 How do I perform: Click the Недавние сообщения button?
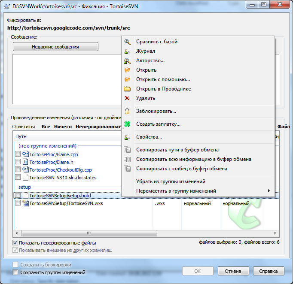click(55, 47)
